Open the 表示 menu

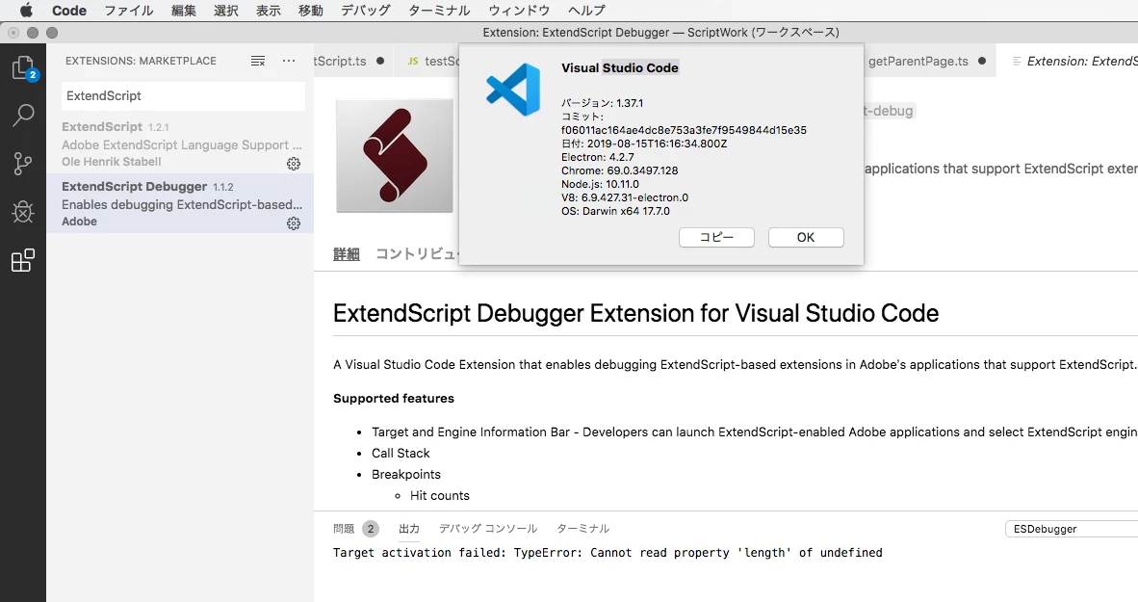[268, 11]
